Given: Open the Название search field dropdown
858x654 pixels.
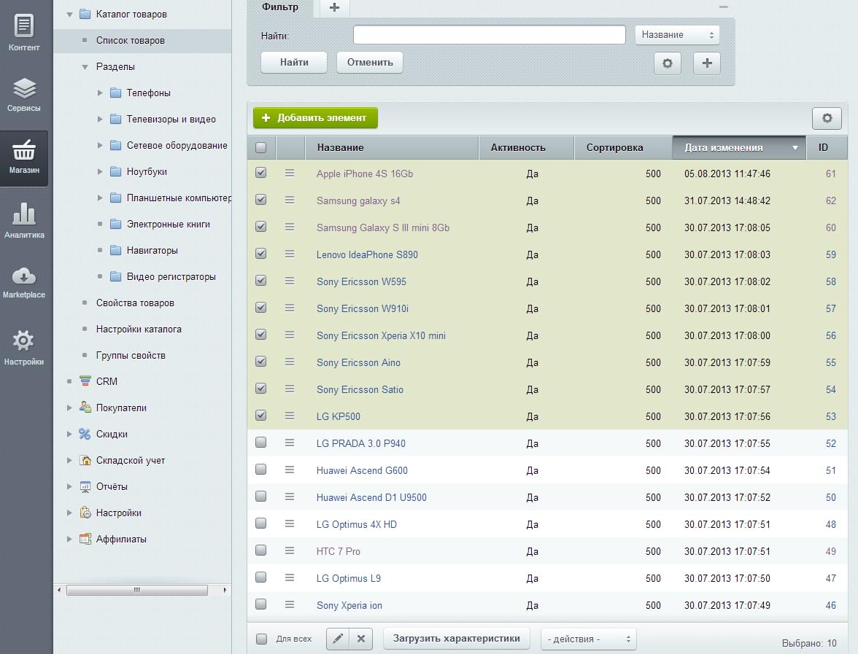Looking at the screenshot, I should [x=677, y=35].
